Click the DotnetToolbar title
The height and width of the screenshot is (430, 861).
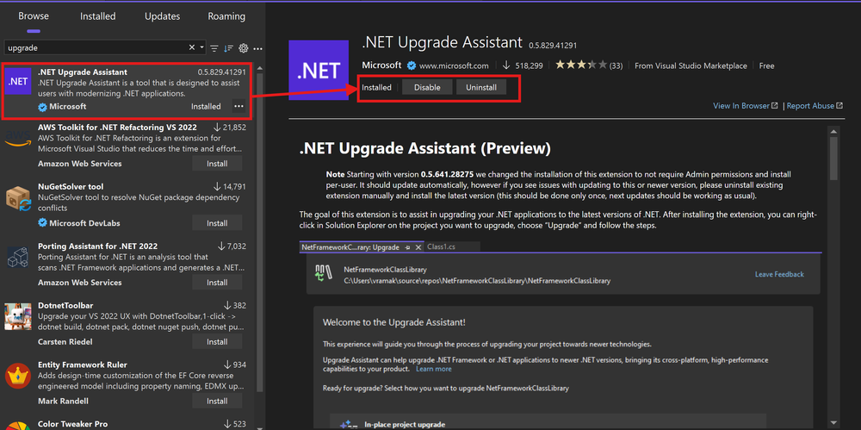tap(65, 305)
